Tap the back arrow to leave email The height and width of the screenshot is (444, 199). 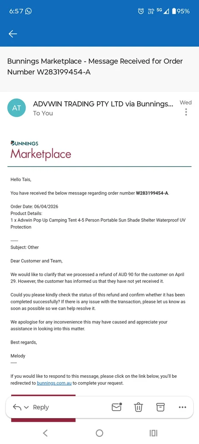(13, 34)
